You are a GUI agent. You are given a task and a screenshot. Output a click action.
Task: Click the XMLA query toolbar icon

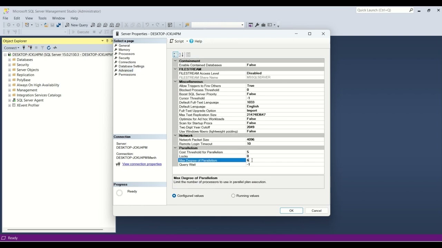(x=112, y=25)
